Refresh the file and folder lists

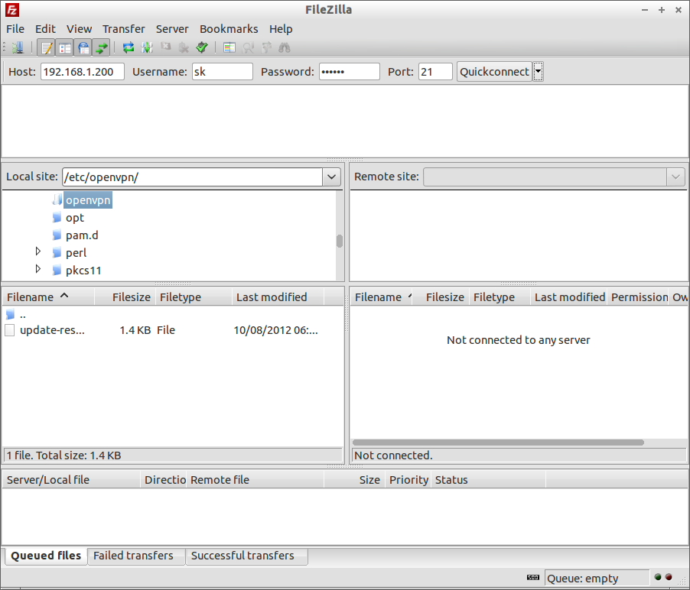(x=128, y=47)
